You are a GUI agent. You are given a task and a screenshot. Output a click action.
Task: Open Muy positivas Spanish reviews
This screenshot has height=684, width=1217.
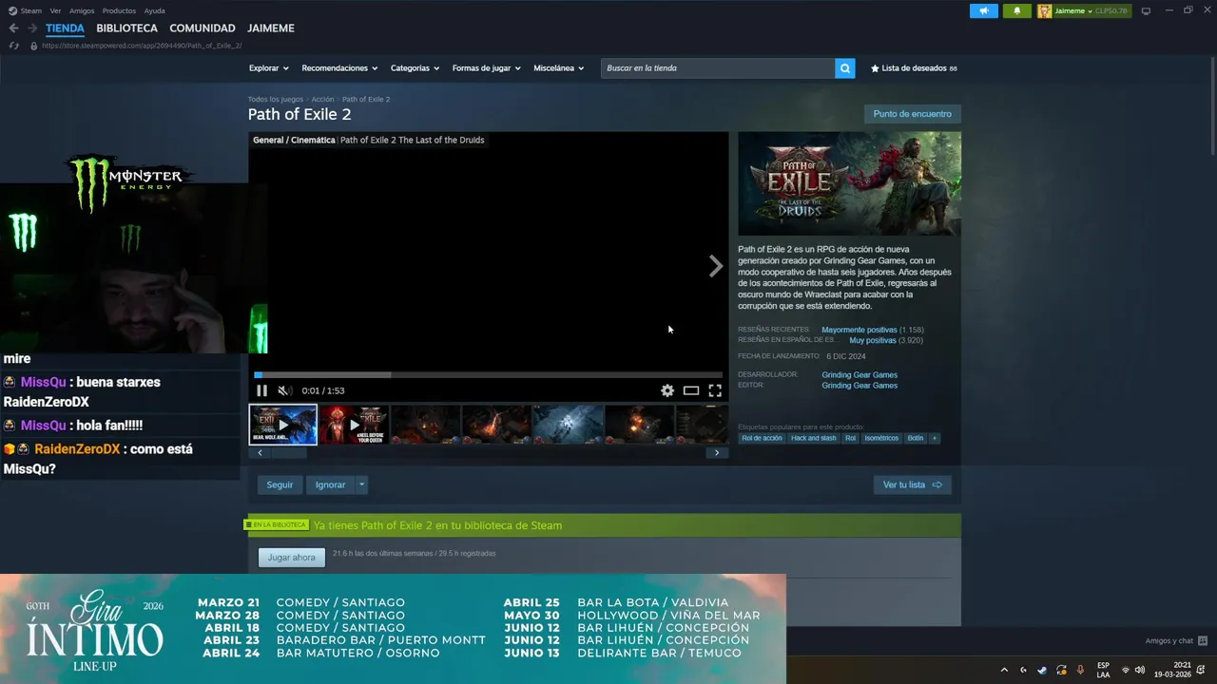(x=872, y=340)
